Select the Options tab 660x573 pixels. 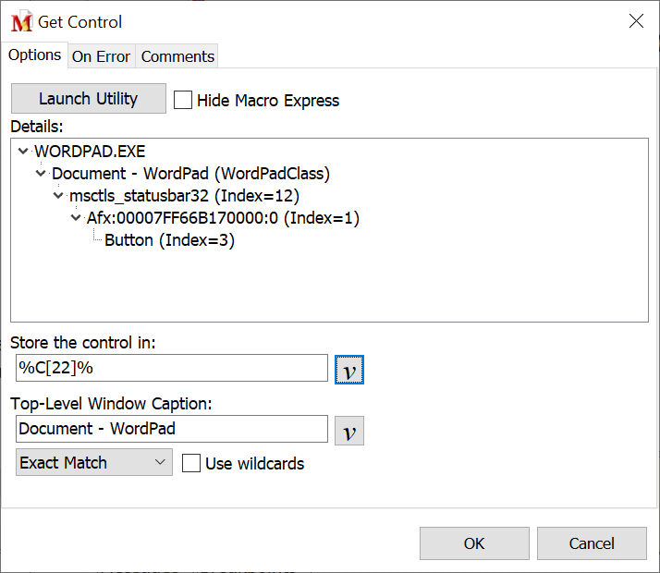click(34, 55)
